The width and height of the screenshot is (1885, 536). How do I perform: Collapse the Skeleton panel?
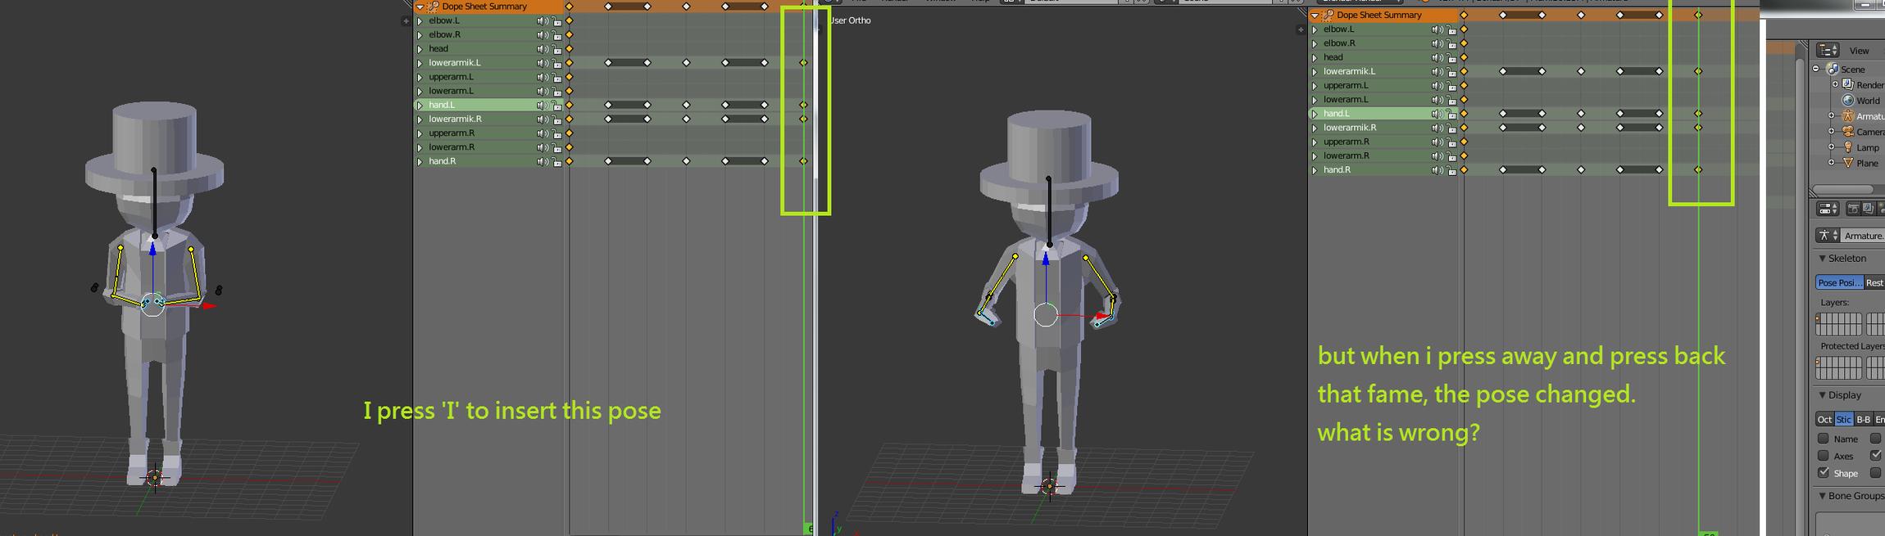point(1823,259)
